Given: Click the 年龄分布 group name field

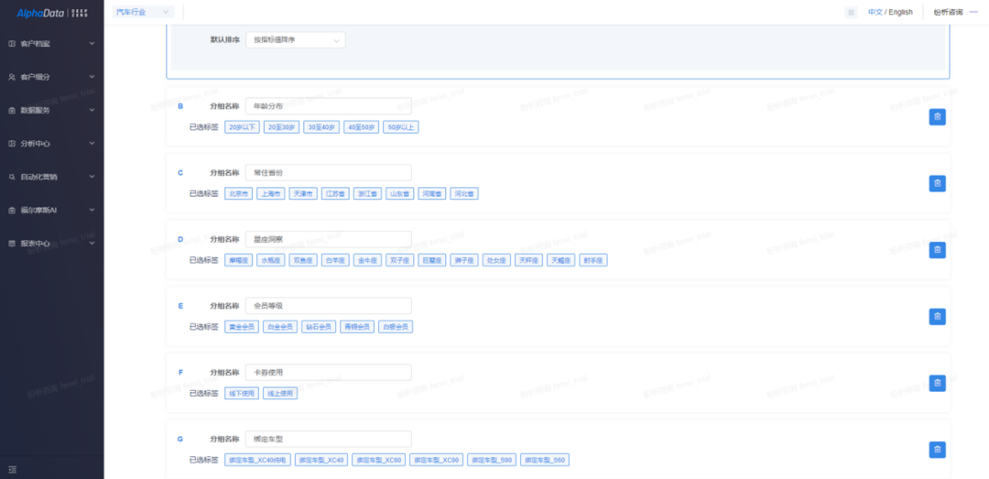Looking at the screenshot, I should pyautogui.click(x=328, y=106).
